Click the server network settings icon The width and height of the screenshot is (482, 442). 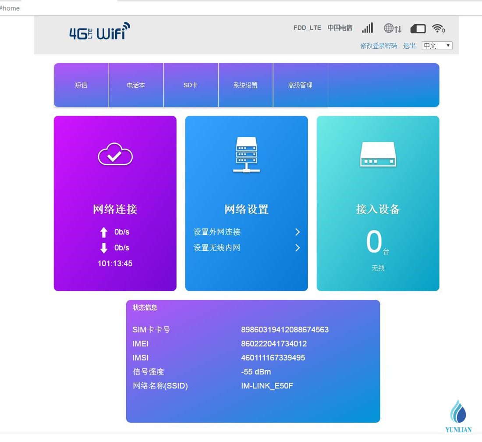point(246,154)
